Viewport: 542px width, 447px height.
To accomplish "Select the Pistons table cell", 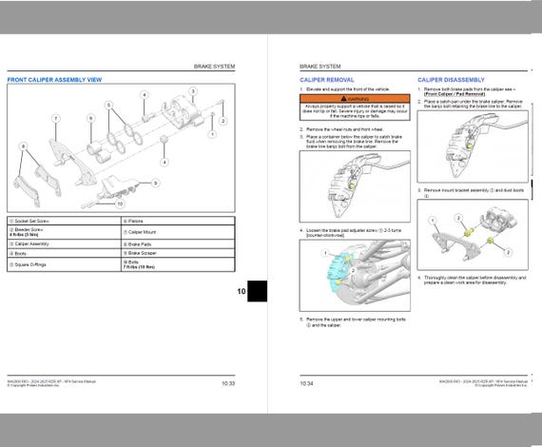I will point(178,221).
